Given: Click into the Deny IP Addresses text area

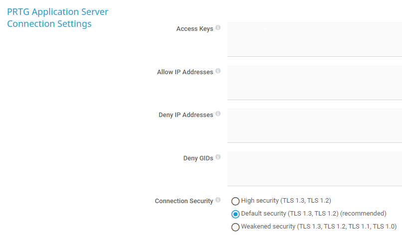Looking at the screenshot, I should 314,125.
